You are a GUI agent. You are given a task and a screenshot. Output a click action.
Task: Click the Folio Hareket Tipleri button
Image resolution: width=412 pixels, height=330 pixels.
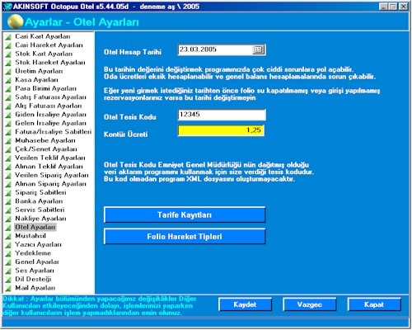pos(185,237)
